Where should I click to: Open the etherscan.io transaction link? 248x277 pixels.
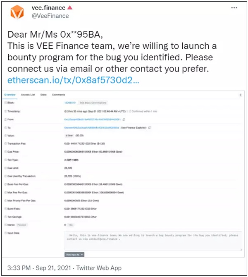coord(74,80)
